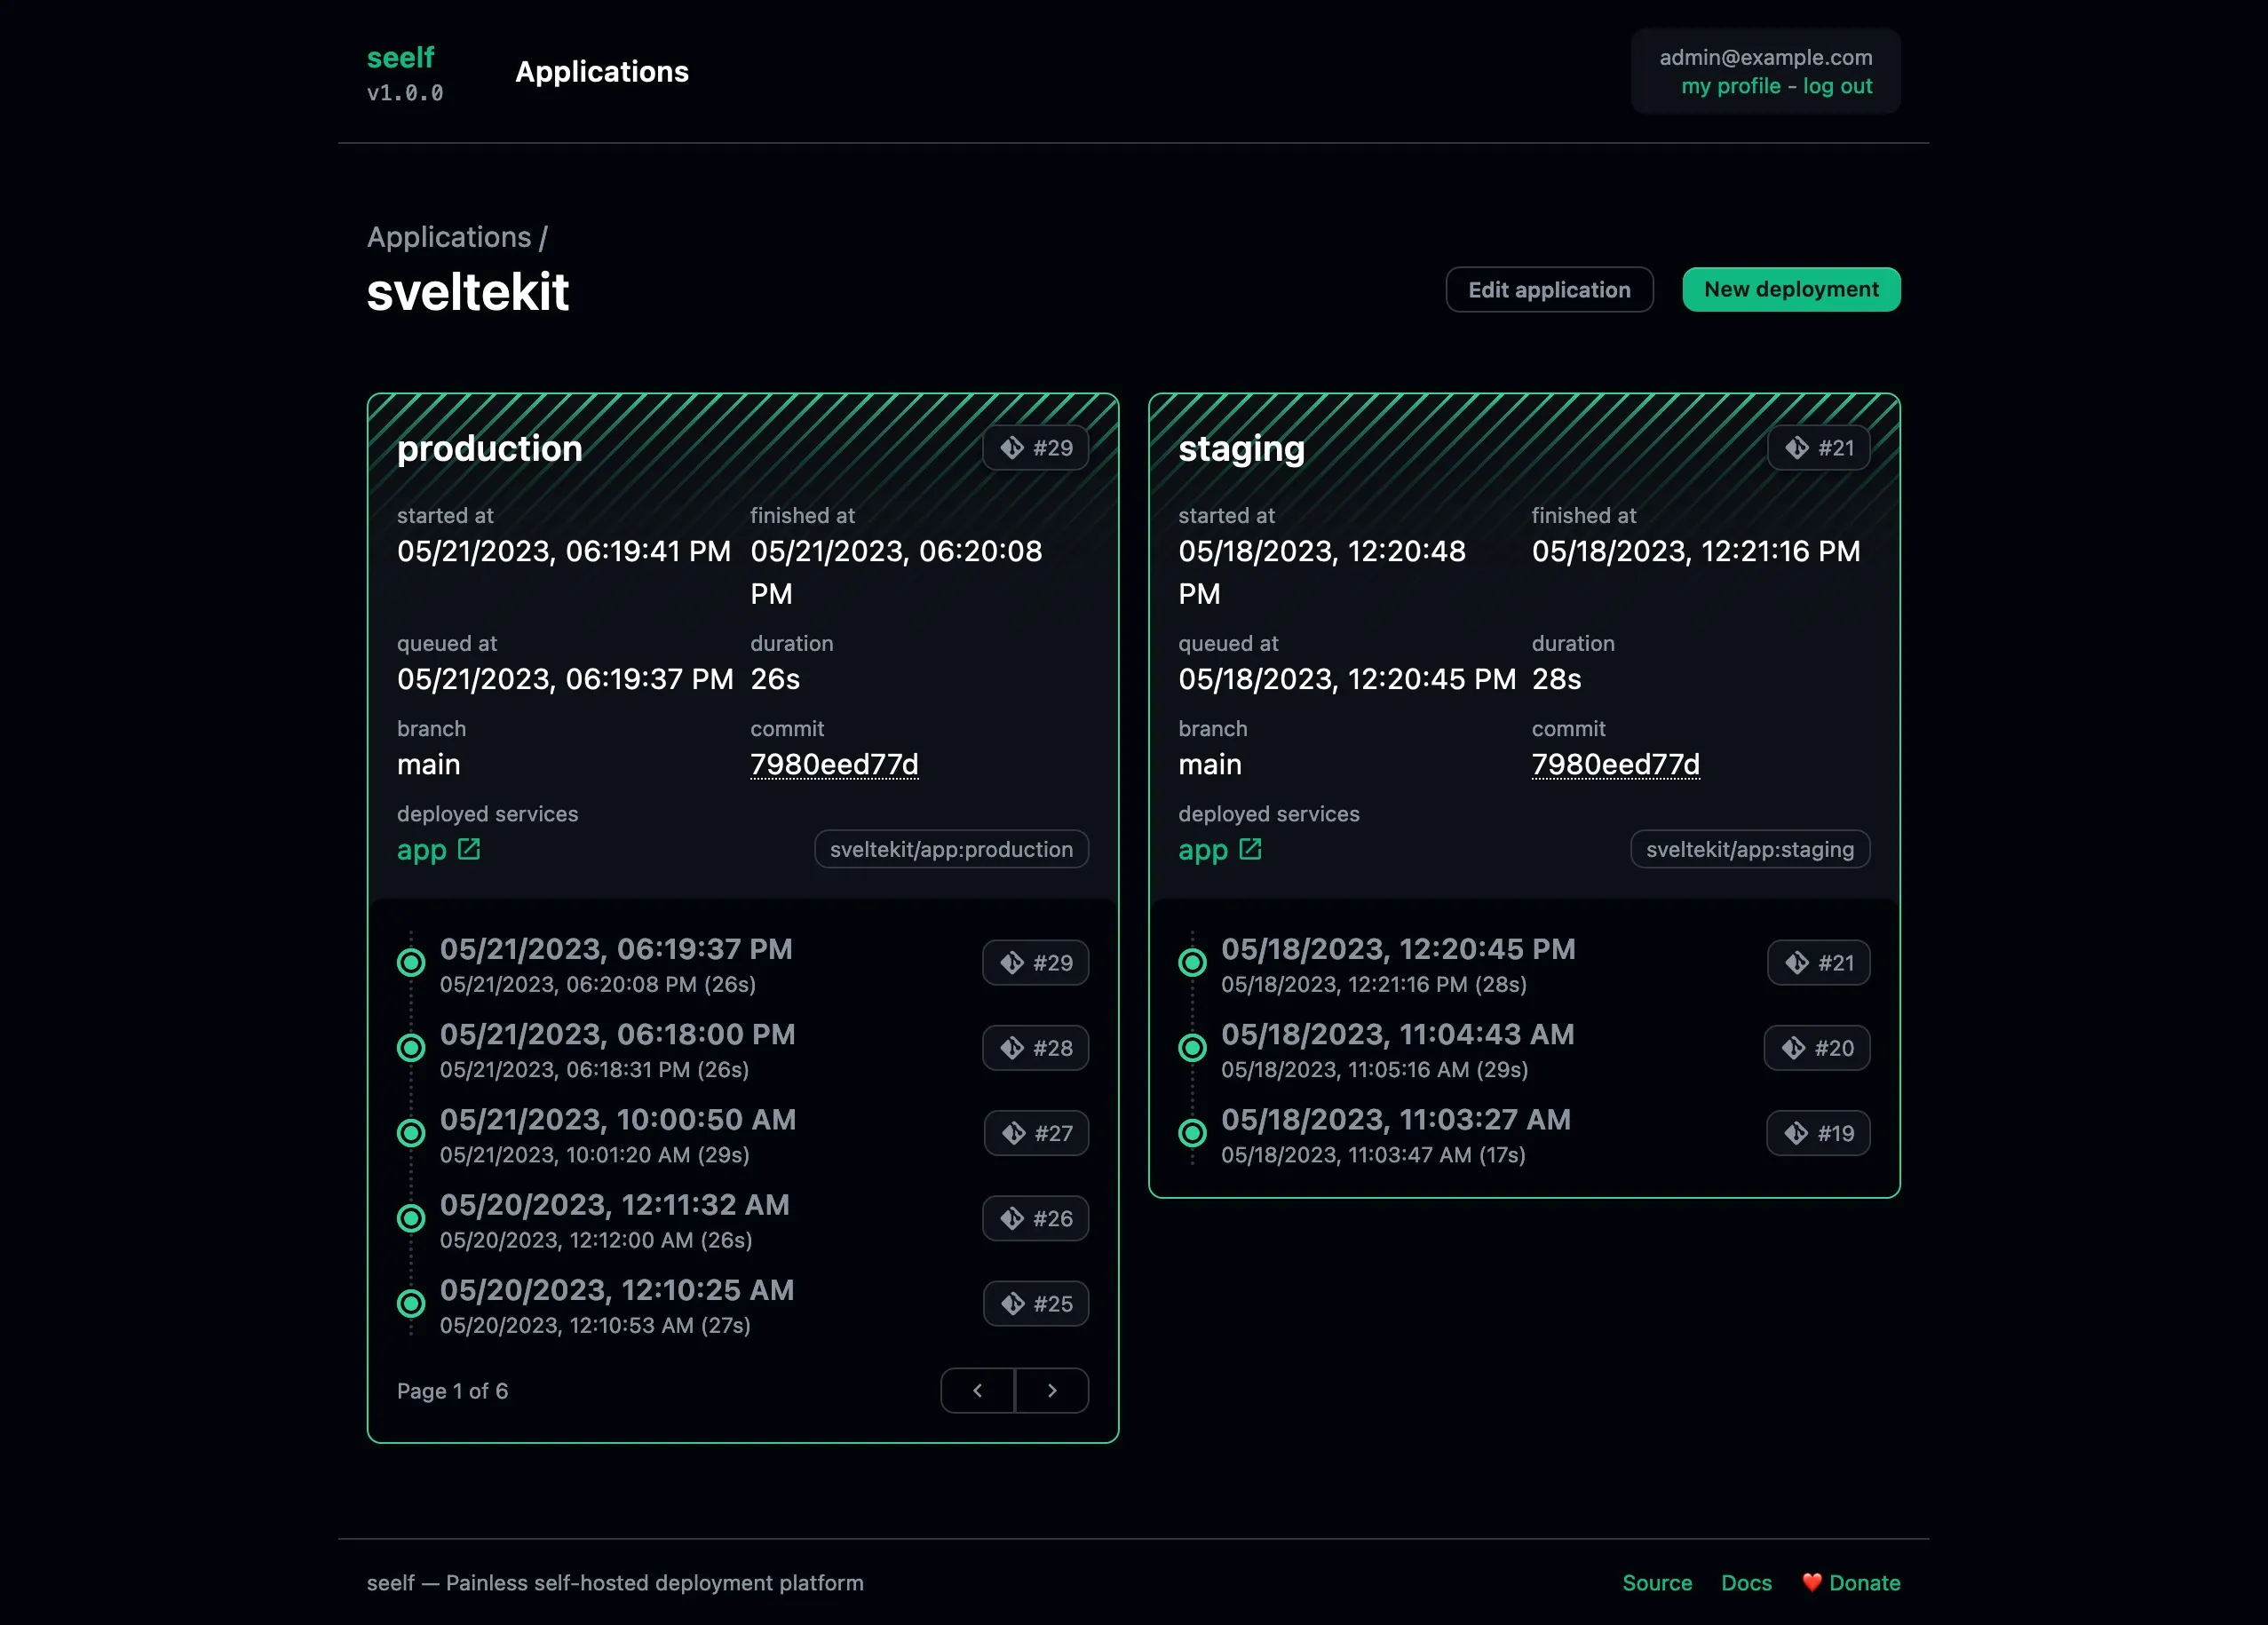Viewport: 2268px width, 1625px height.
Task: Click the New deployment button
Action: tap(1791, 289)
